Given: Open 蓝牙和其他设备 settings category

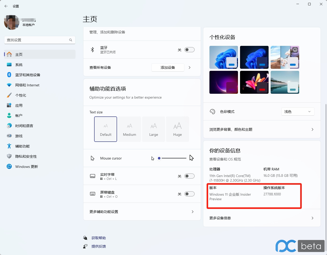Looking at the screenshot, I should pos(40,75).
